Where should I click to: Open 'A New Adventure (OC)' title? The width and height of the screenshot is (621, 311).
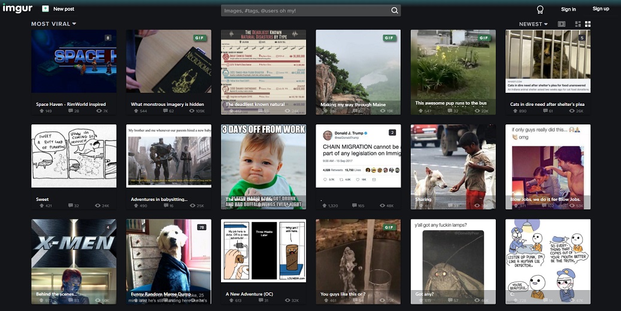click(249, 294)
